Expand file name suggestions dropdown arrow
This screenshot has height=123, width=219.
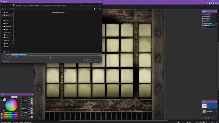point(100,55)
